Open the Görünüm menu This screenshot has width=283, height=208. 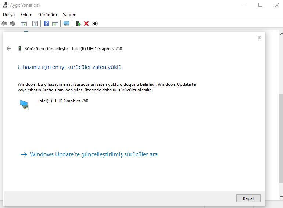click(47, 15)
